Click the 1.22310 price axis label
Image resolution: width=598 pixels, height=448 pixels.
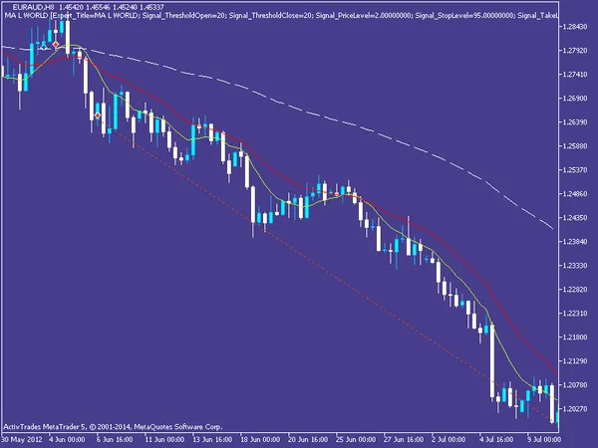click(x=575, y=314)
